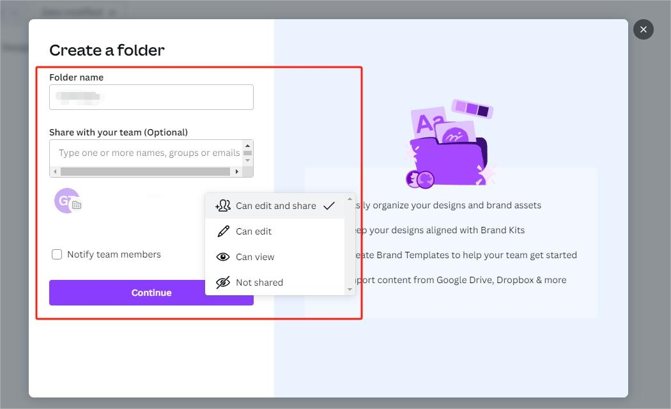
Task: Click the checkmark next to Can edit and share
Action: coord(329,206)
